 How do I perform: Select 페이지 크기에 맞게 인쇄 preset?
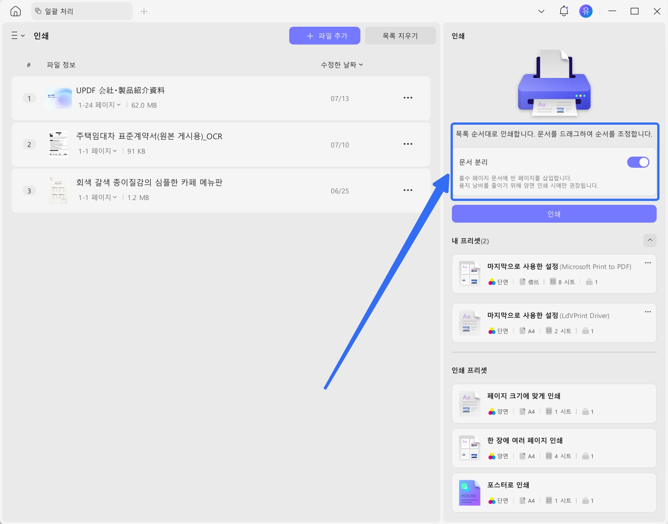[554, 403]
